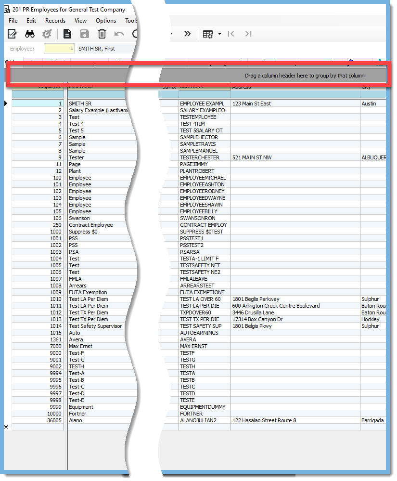Select the ALANOJULIAN2 sort name cell

click(x=205, y=420)
